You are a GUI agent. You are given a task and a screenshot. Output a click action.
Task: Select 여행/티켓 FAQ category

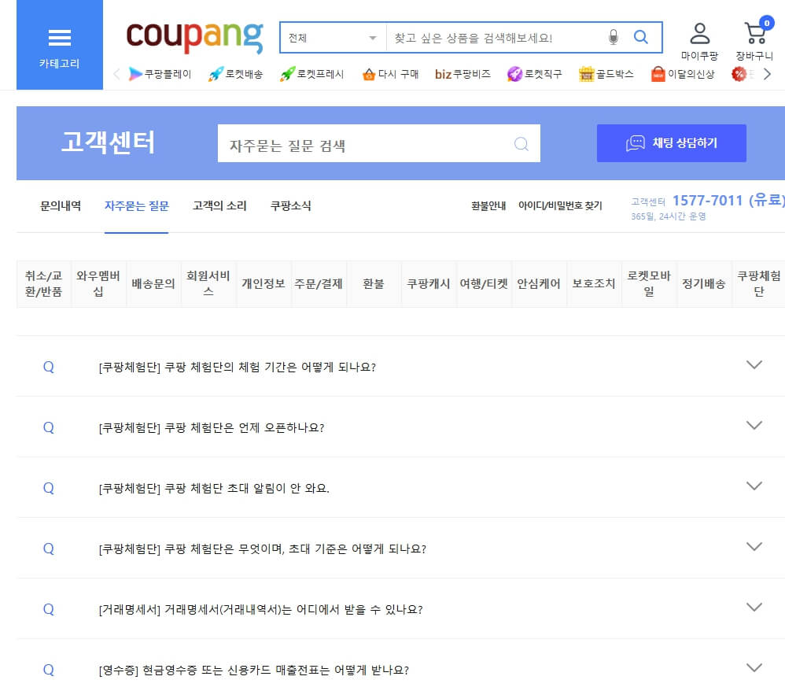484,283
